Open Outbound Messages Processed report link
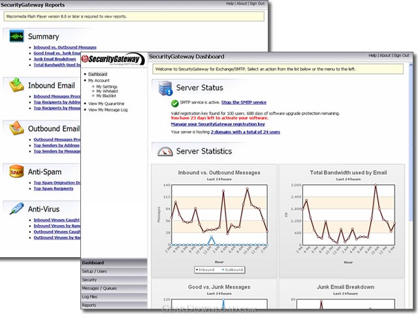 (x=57, y=139)
